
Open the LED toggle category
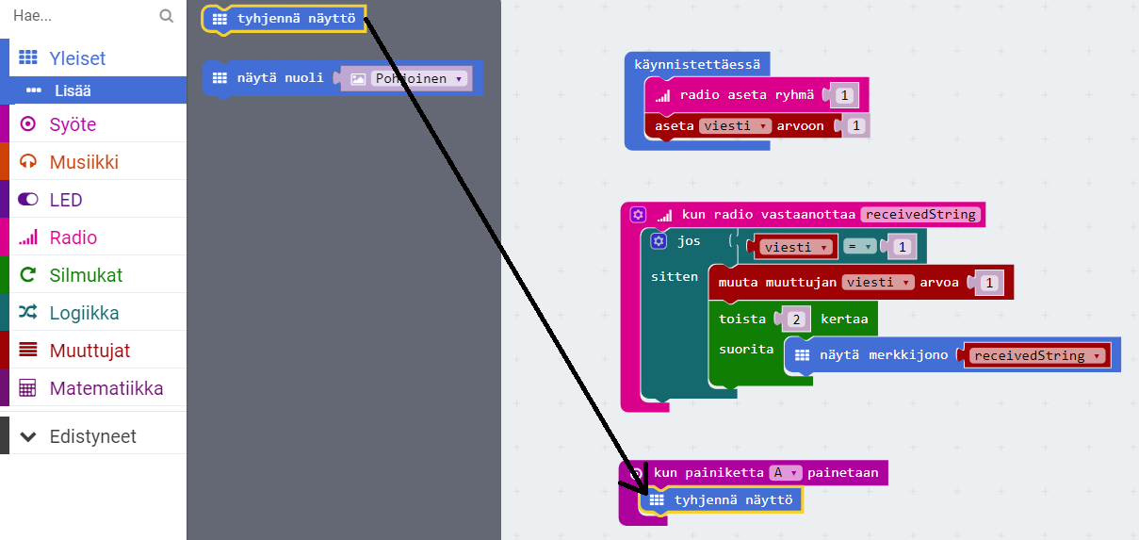pyautogui.click(x=65, y=200)
